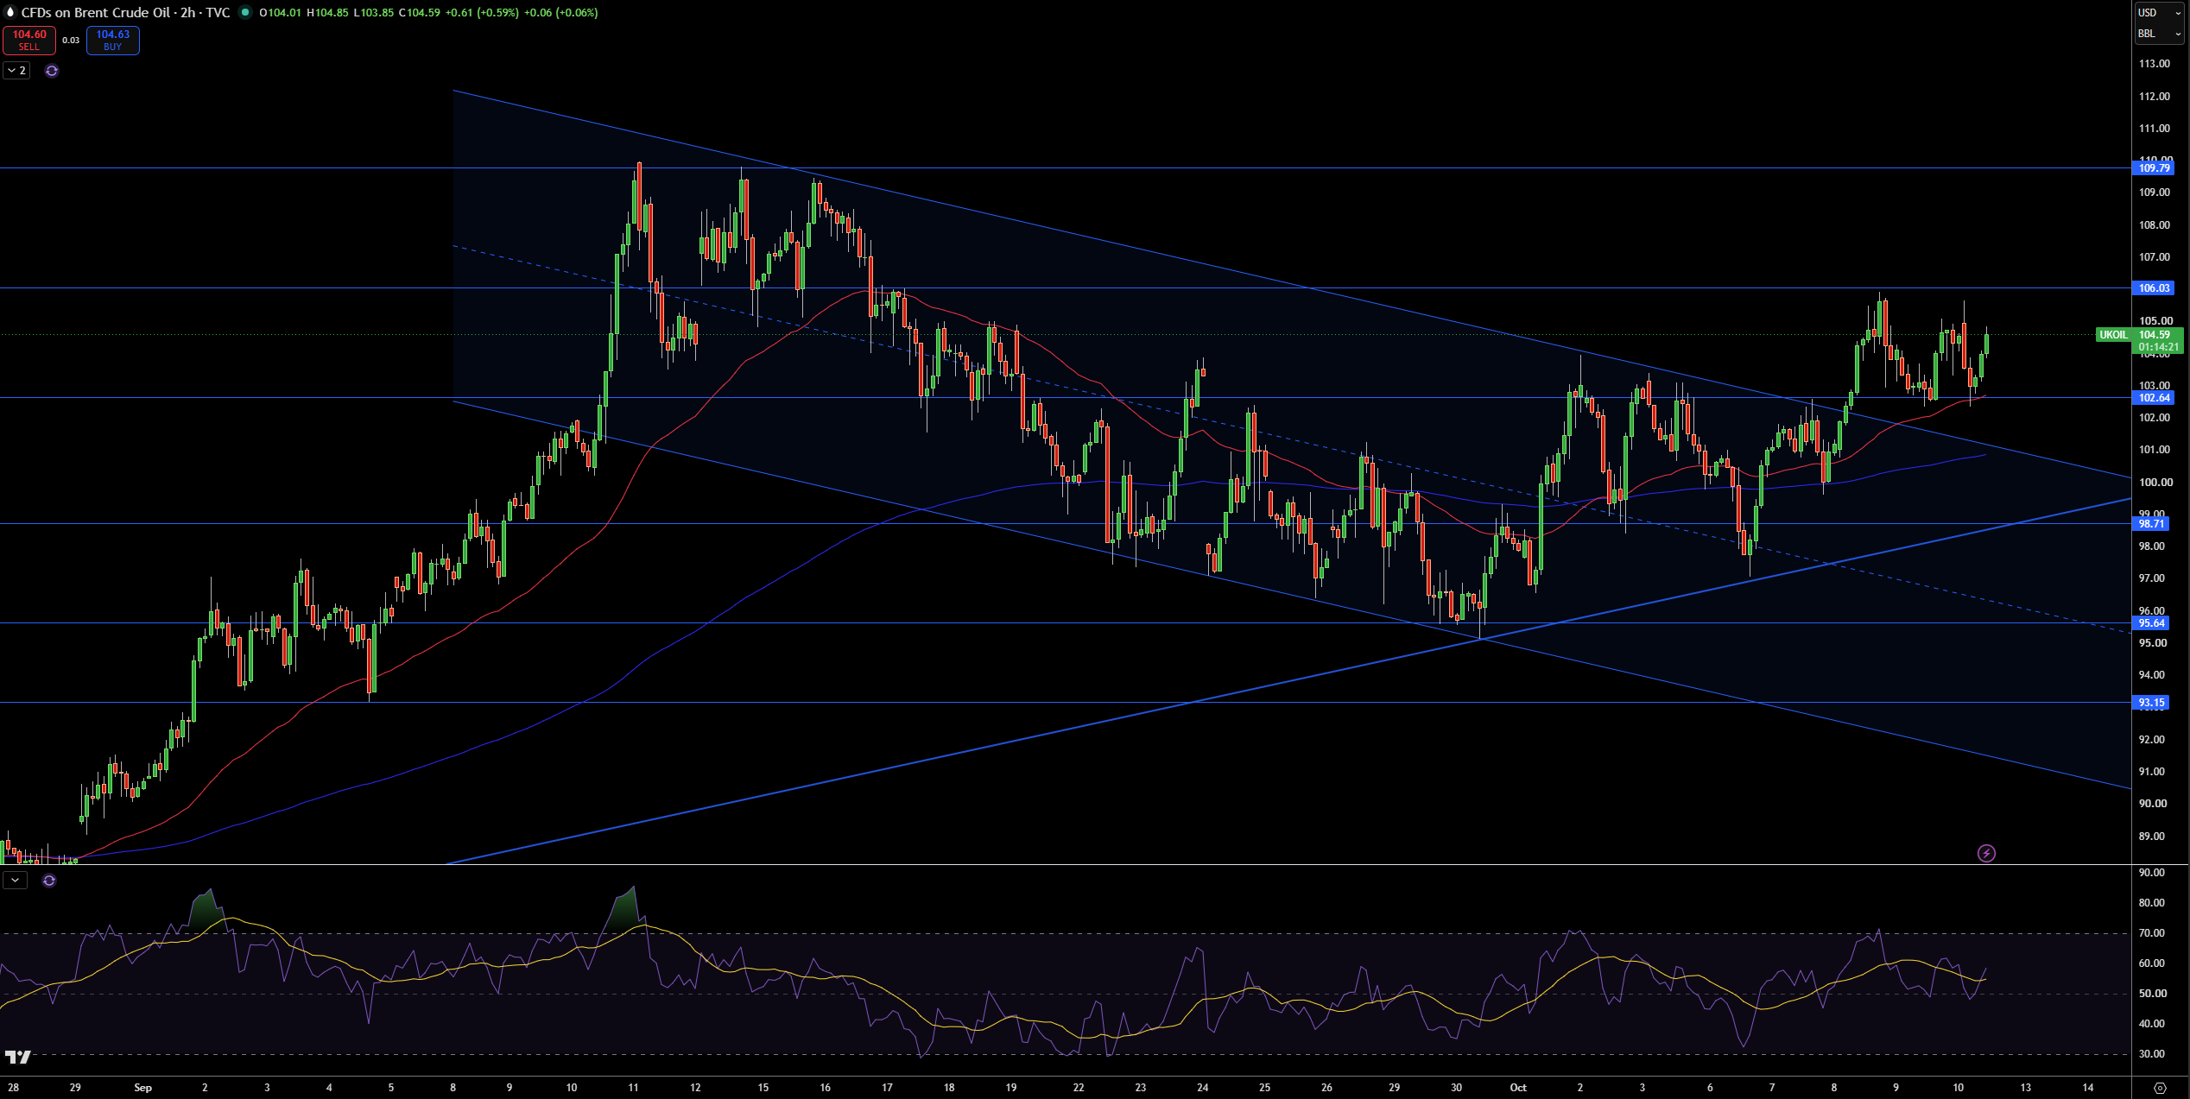Click the purple sync icon in main legend
The height and width of the screenshot is (1099, 2190).
[x=52, y=71]
